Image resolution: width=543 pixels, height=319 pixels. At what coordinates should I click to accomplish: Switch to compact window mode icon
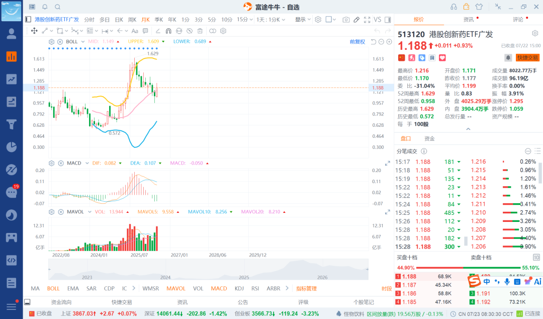(x=498, y=7)
